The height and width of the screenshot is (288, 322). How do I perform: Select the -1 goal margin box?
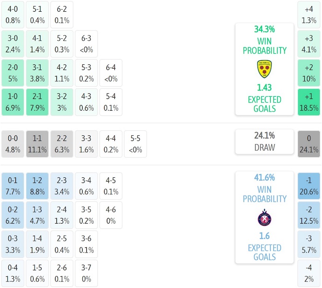click(309, 186)
